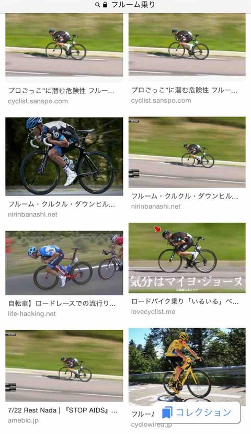Open ロードバイク乗り「いるいる」title link
Image resolution: width=251 pixels, height=434 pixels.
click(x=185, y=301)
